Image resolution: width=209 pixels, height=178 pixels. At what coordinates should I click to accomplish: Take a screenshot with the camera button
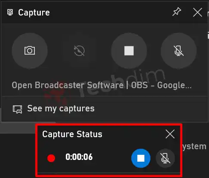click(30, 50)
